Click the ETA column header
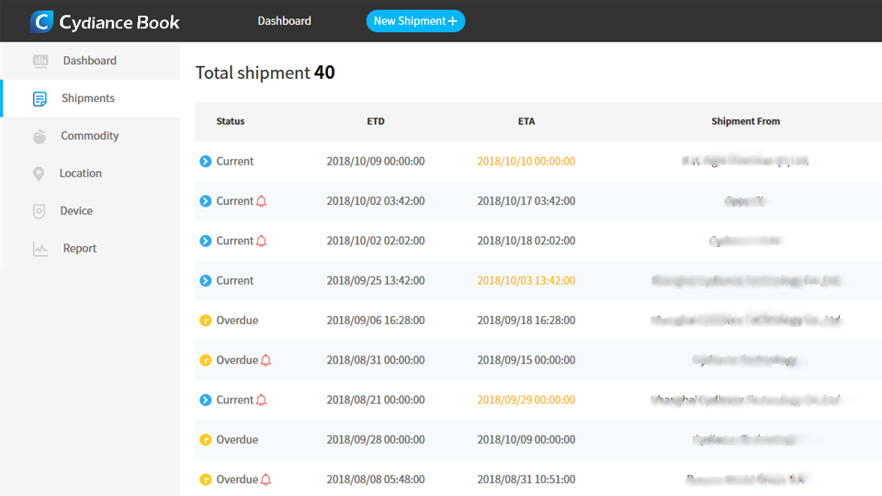Screen dimensions: 882x496 pos(526,121)
